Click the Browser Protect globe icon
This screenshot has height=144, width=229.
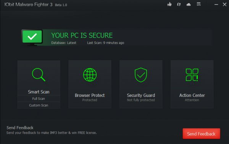[x=90, y=74]
